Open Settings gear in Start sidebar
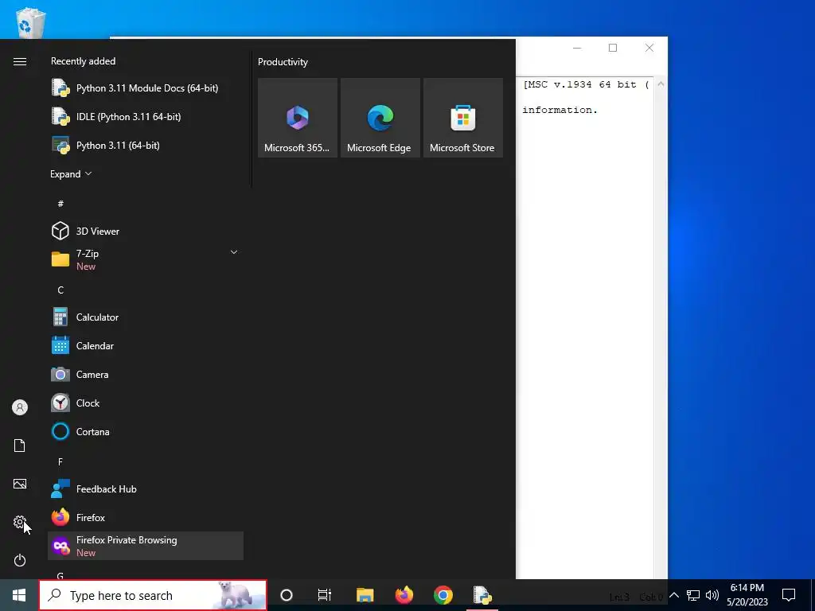 tap(20, 522)
